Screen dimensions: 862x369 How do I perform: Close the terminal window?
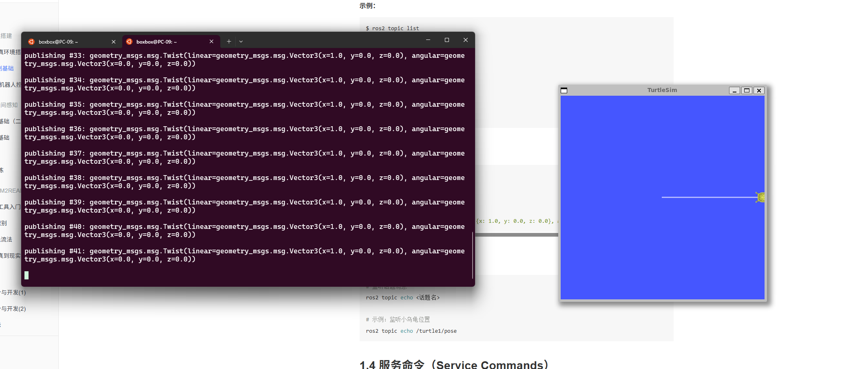[466, 40]
